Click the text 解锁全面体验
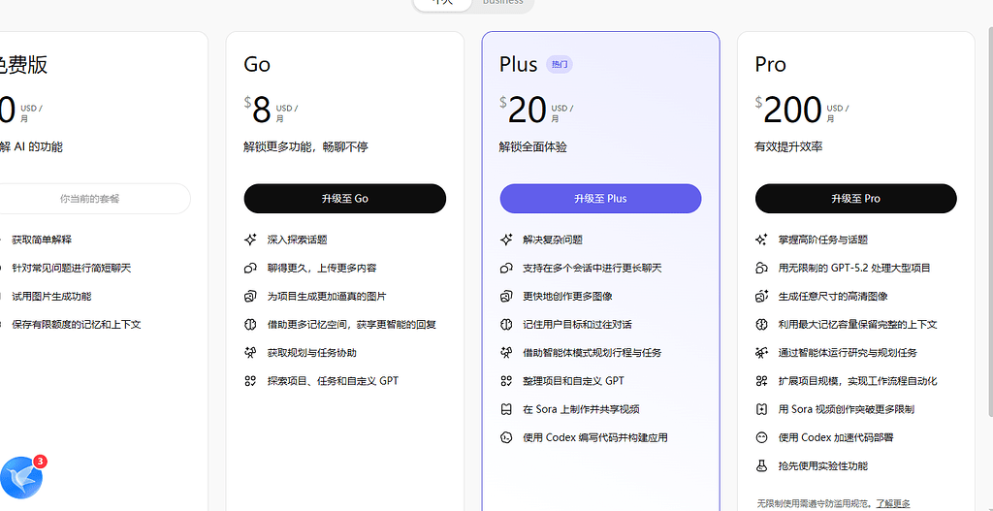Image resolution: width=993 pixels, height=511 pixels. pyautogui.click(x=533, y=147)
